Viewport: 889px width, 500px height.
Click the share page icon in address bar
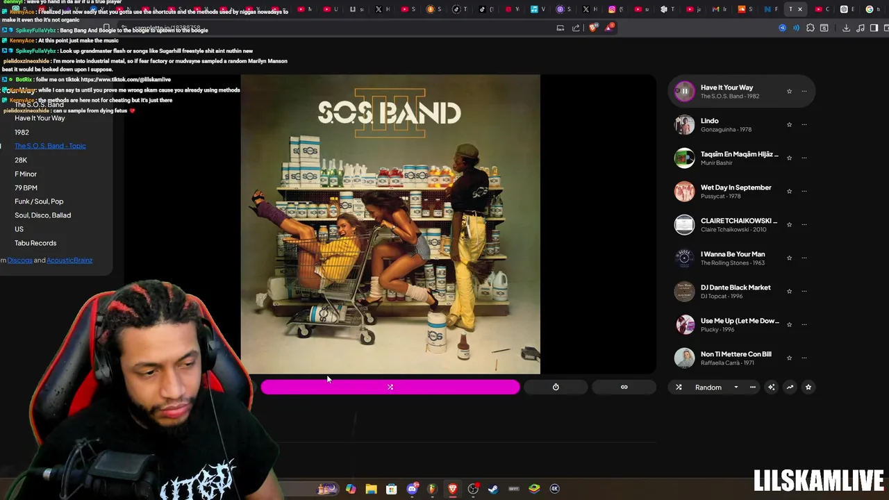pos(576,28)
